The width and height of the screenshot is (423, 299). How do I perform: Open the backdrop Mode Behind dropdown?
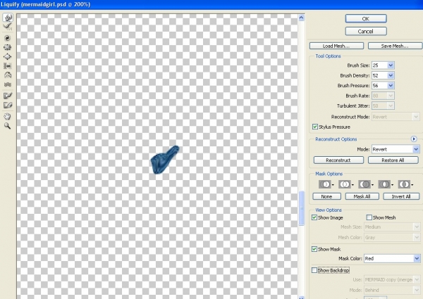pyautogui.click(x=392, y=290)
